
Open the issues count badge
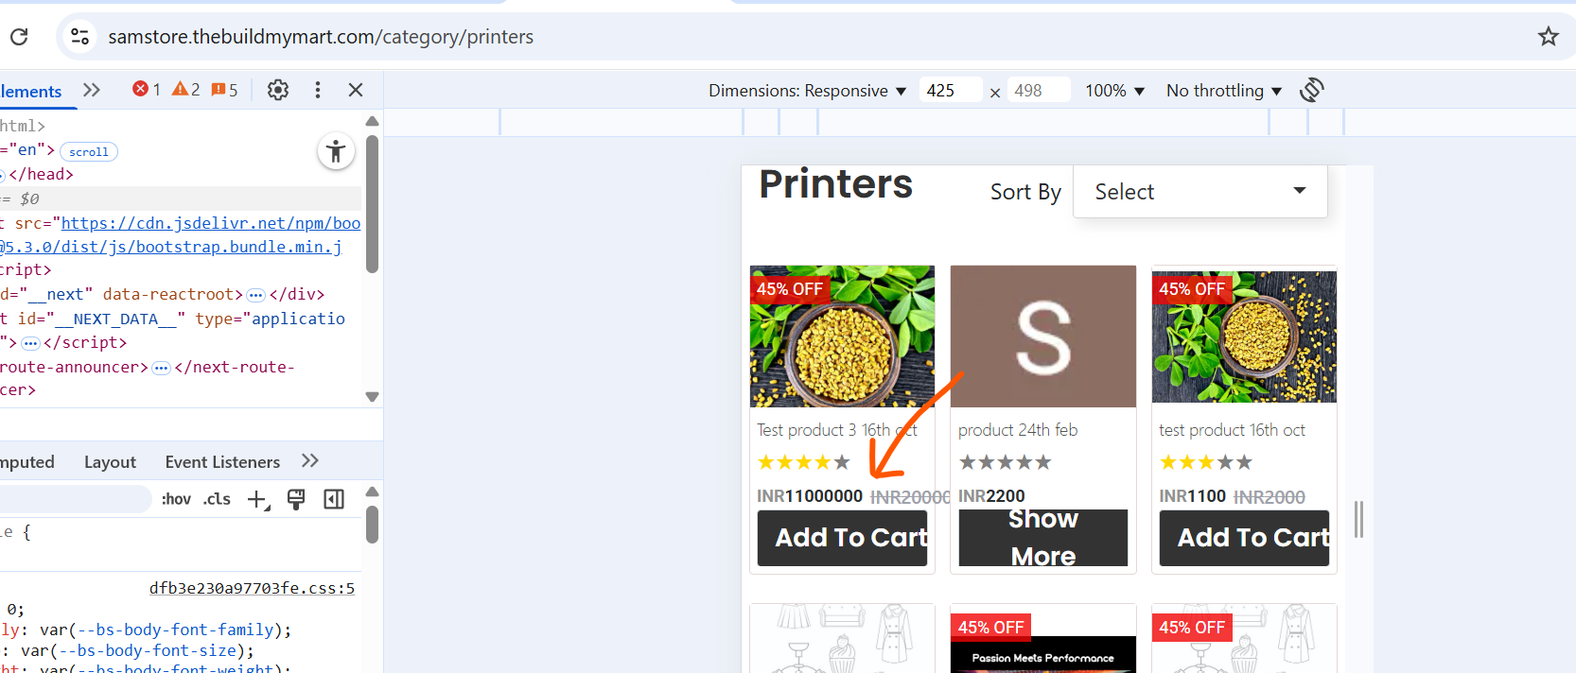(224, 90)
